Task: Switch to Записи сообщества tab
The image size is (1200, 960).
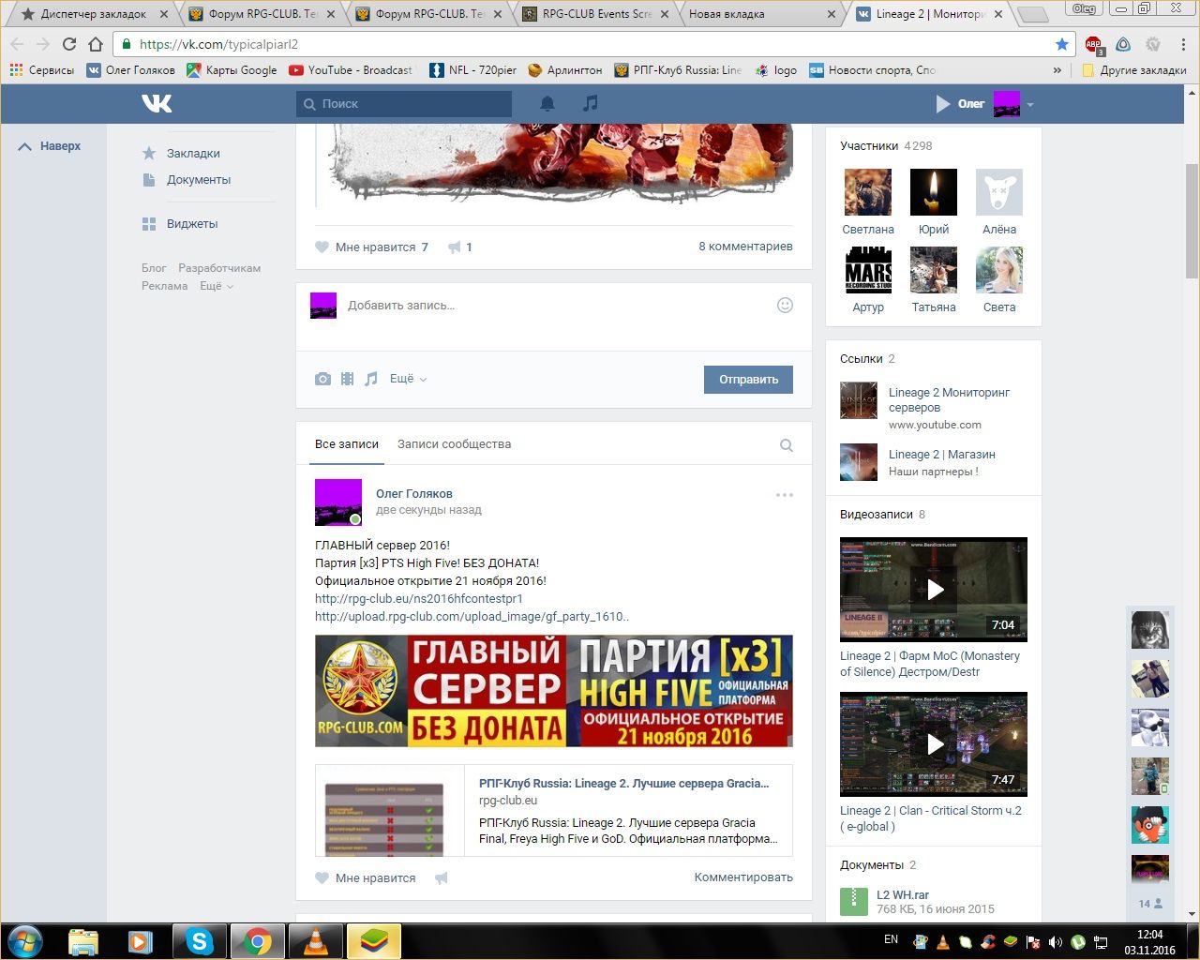Action: pyautogui.click(x=454, y=444)
